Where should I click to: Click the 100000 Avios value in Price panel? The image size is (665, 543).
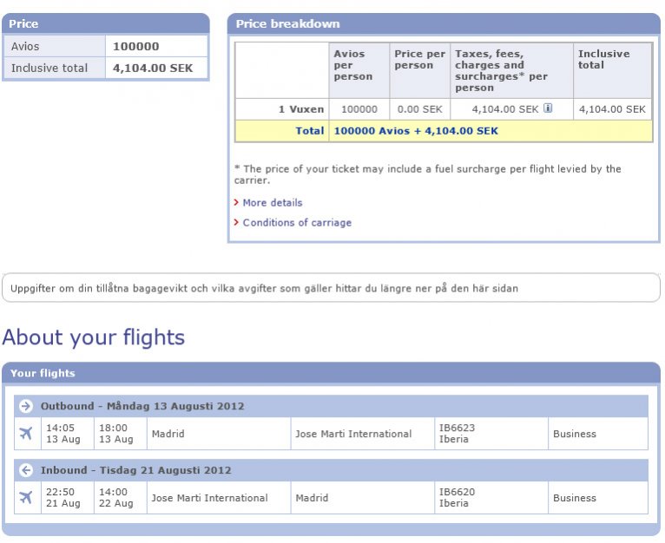[x=137, y=46]
